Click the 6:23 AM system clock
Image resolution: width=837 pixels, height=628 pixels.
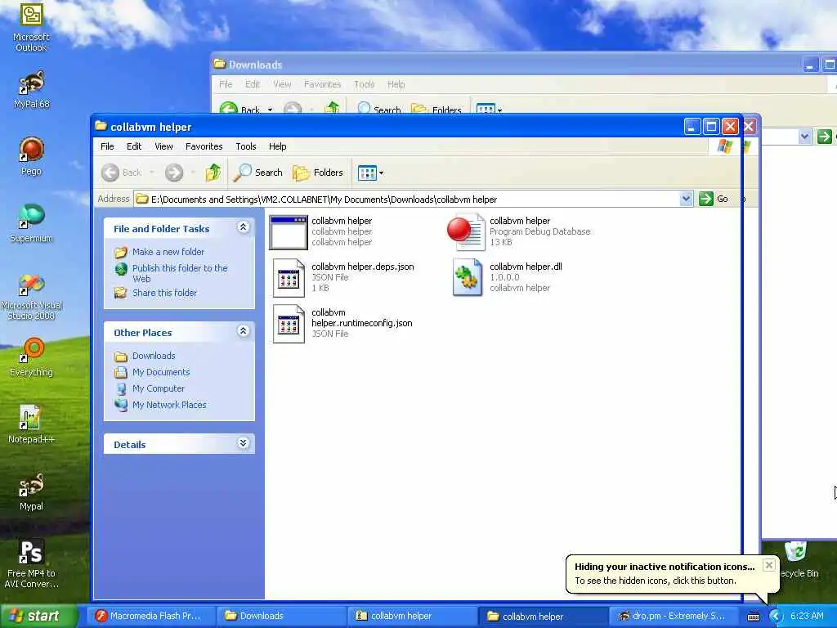pos(807,616)
